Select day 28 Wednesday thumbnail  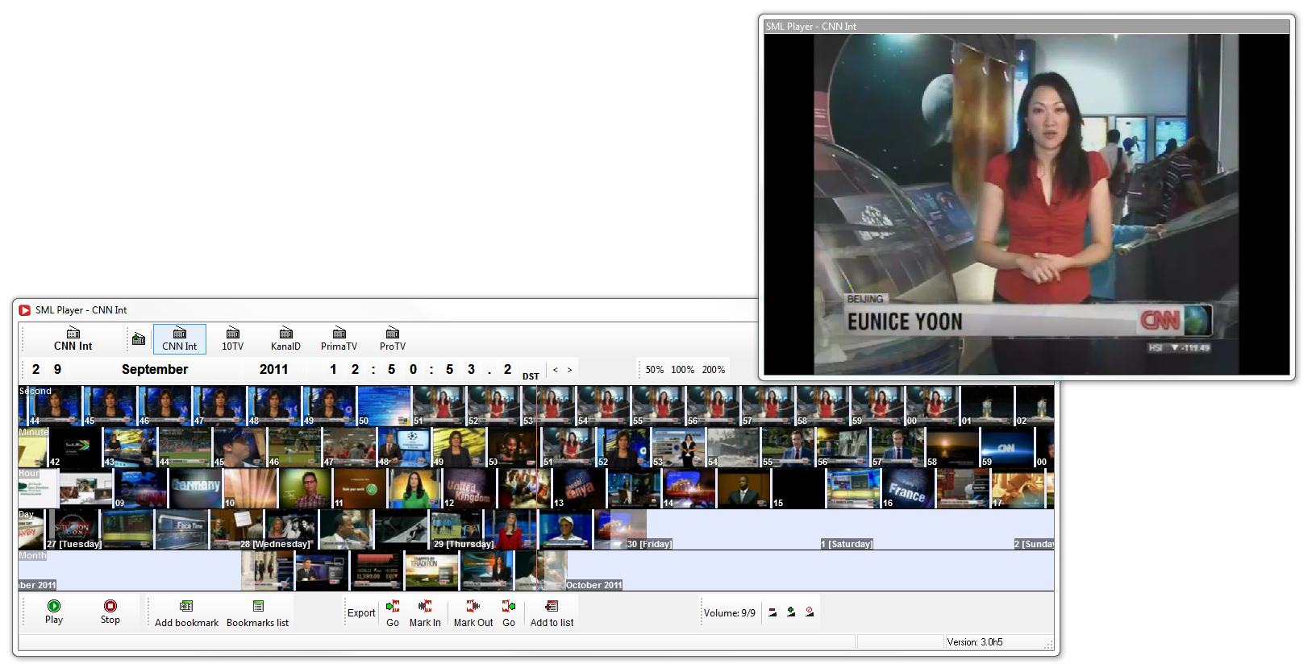pos(292,529)
